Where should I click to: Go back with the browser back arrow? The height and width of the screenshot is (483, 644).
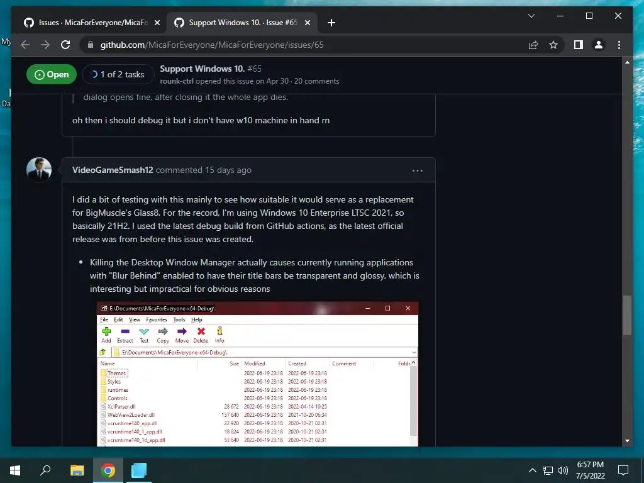[25, 45]
